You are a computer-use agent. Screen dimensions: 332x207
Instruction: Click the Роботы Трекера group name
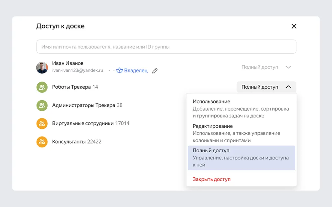tap(71, 87)
